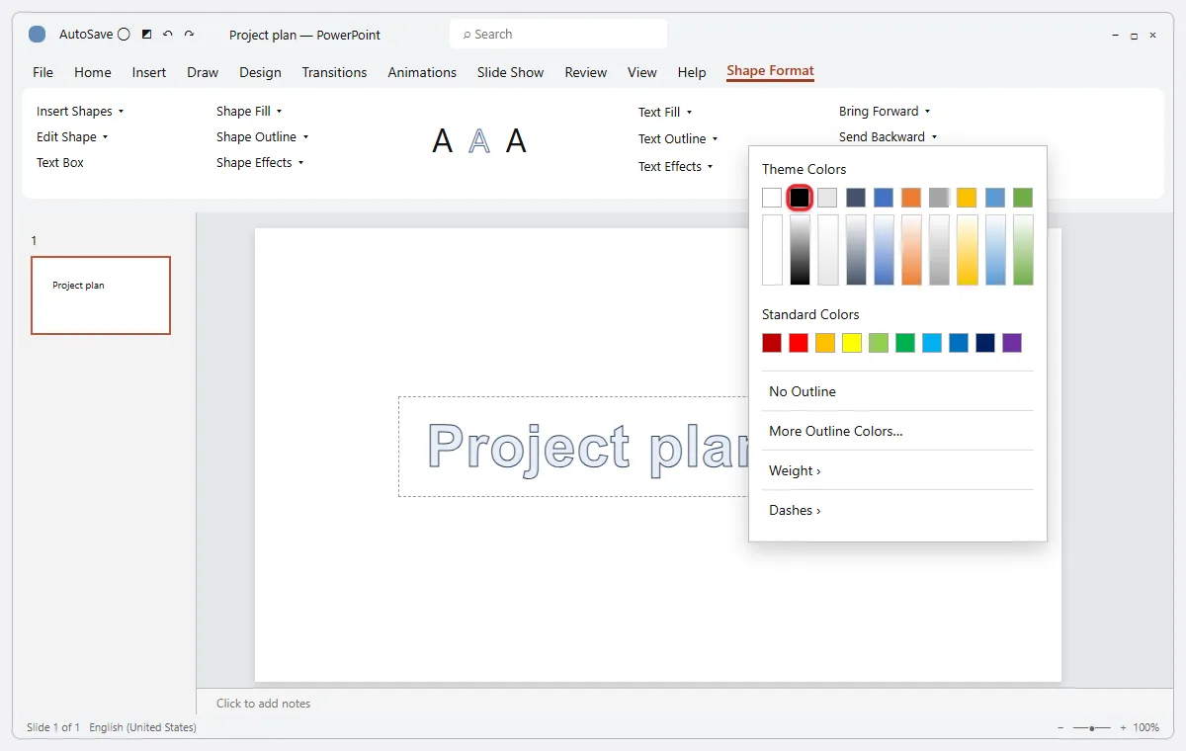Image resolution: width=1186 pixels, height=751 pixels.
Task: Open the File menu
Action: tap(42, 72)
